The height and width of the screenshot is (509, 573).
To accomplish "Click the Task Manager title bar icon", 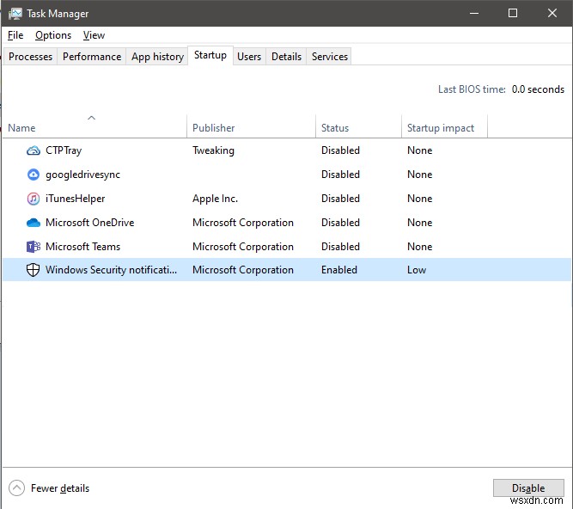I will [x=15, y=14].
